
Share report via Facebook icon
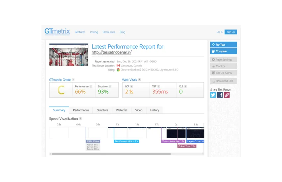[x=220, y=95]
